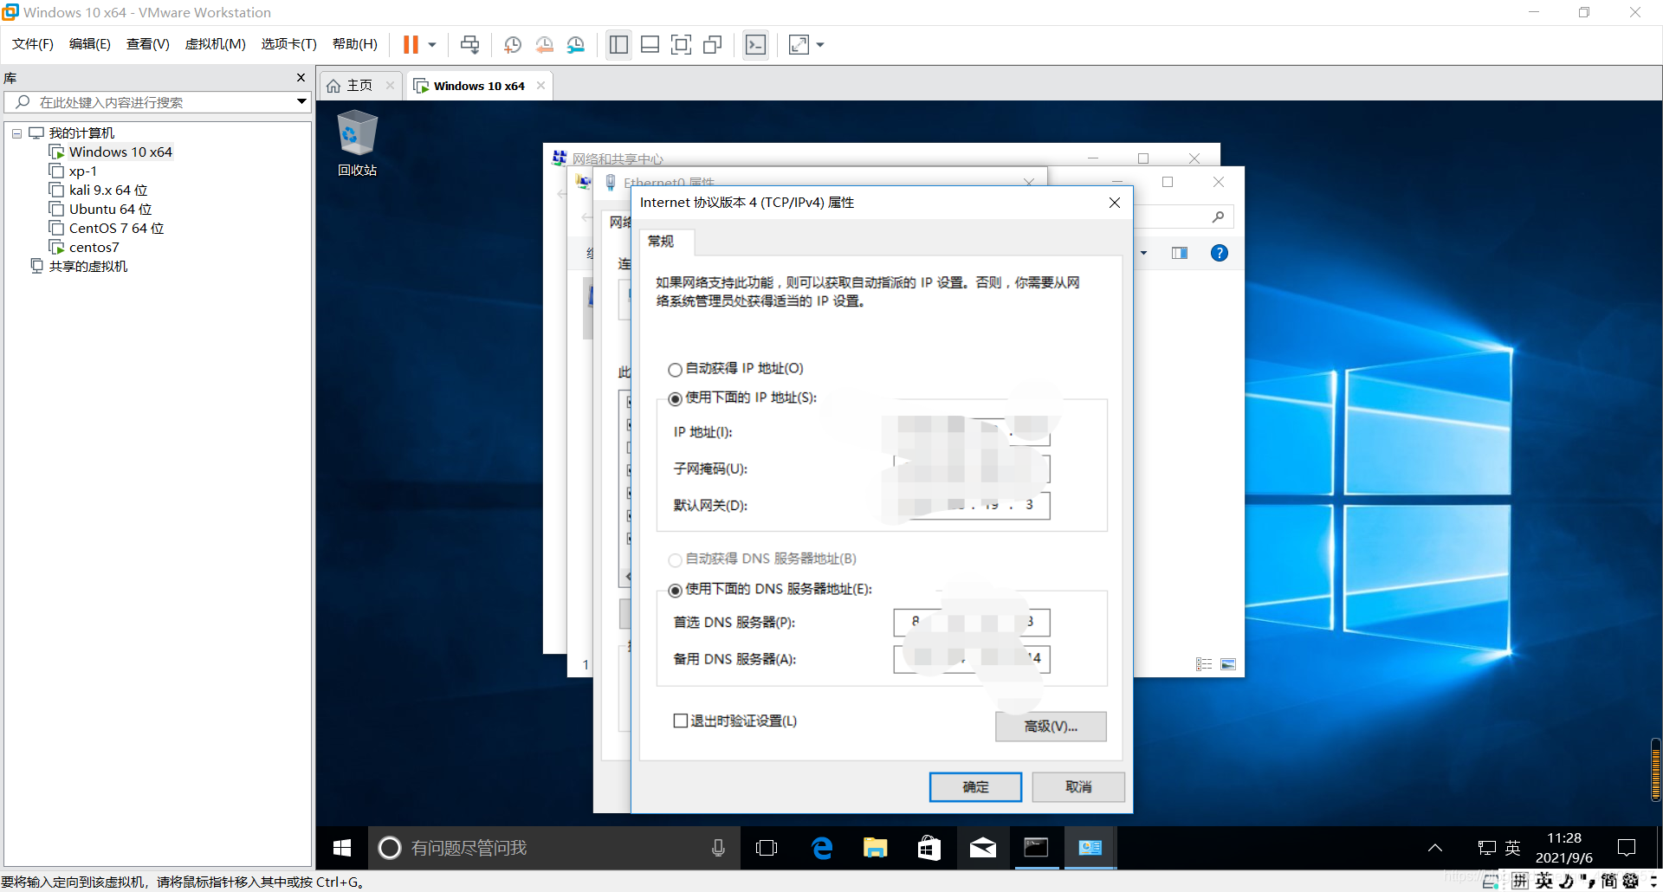This screenshot has height=892, width=1663.
Task: Close the IPv4 properties dialog
Action: tap(1115, 203)
